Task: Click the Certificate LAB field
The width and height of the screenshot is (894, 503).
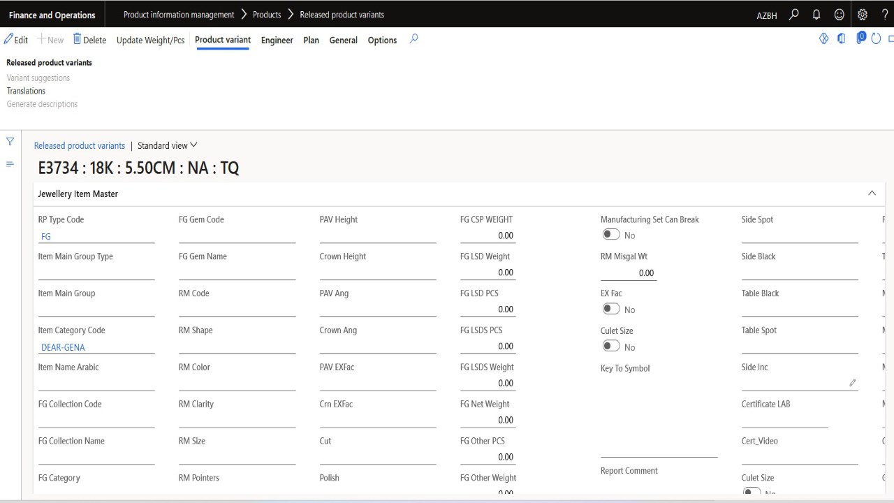Action: [785, 420]
